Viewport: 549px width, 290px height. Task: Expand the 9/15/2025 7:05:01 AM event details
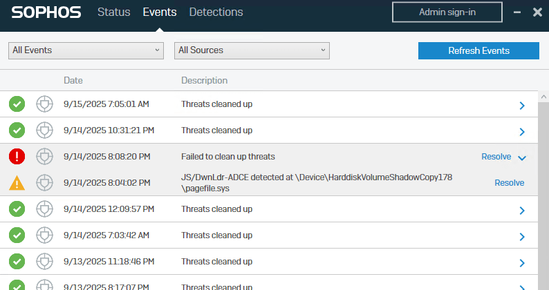point(522,105)
